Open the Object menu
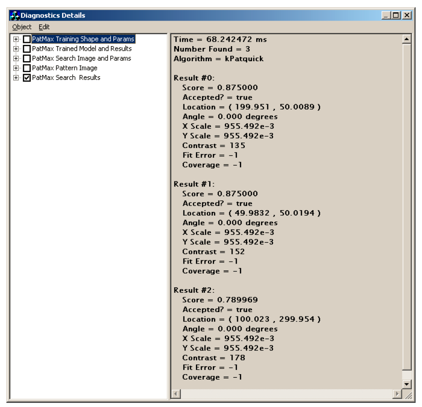 (x=21, y=27)
